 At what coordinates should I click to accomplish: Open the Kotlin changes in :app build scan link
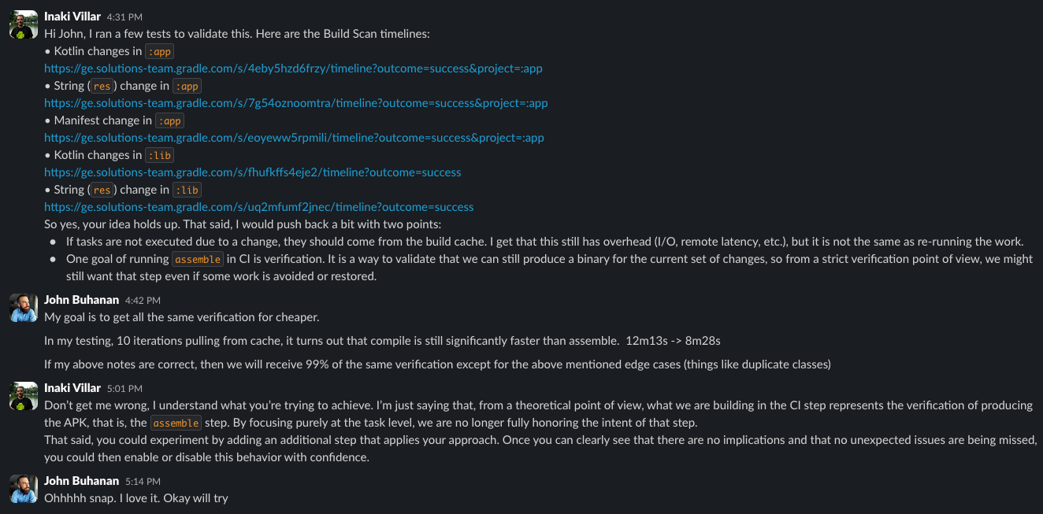293,68
